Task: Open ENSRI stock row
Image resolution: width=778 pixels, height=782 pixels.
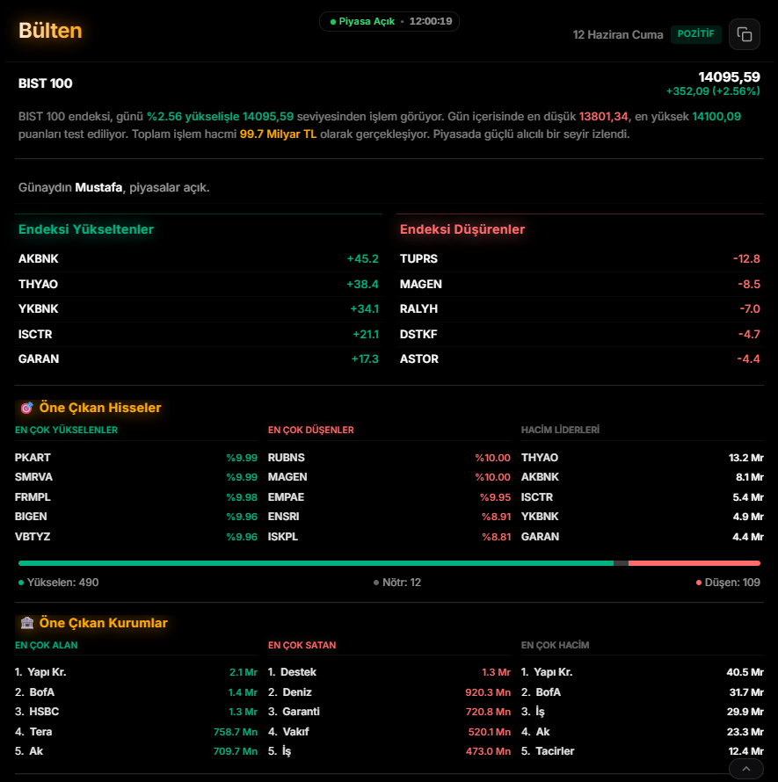Action: click(389, 517)
